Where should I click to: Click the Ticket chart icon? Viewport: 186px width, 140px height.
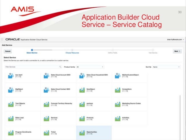[46, 133]
